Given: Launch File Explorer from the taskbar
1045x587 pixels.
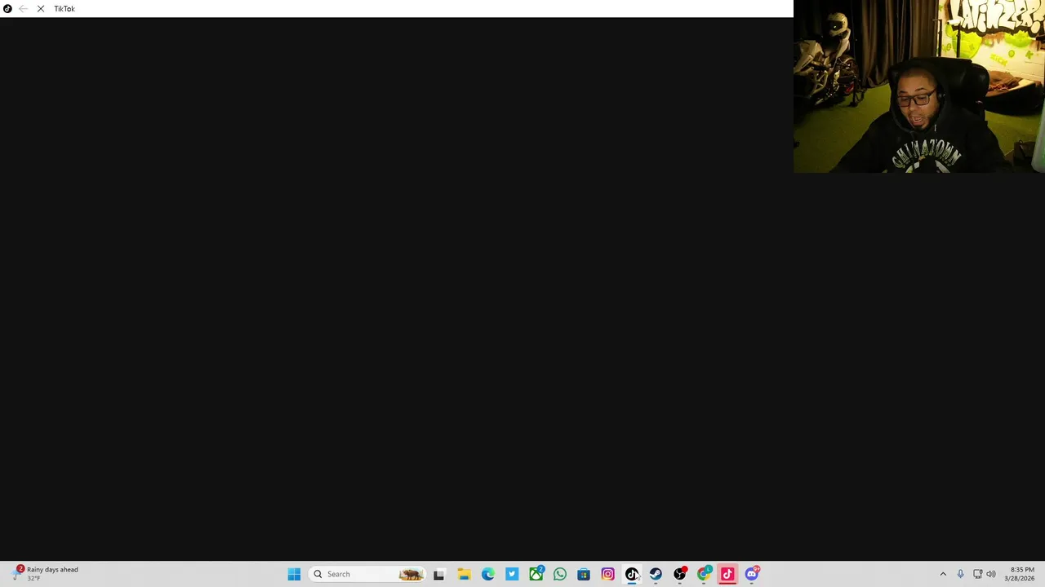Looking at the screenshot, I should [x=464, y=574].
